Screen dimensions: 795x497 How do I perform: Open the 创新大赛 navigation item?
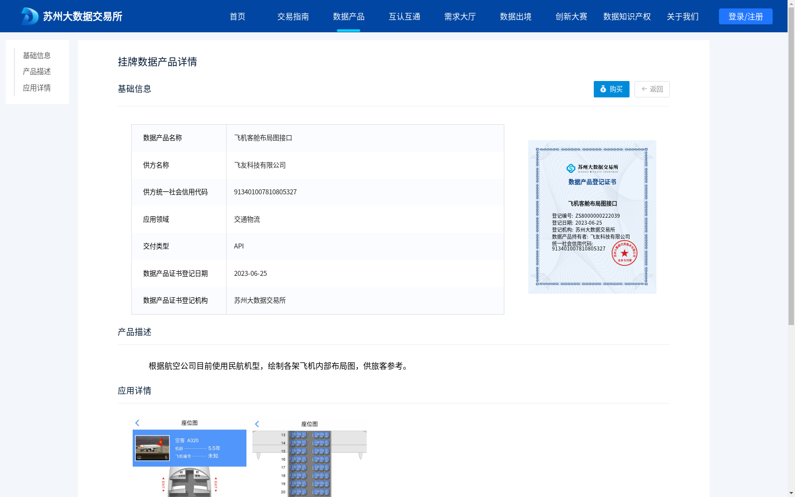pyautogui.click(x=571, y=16)
